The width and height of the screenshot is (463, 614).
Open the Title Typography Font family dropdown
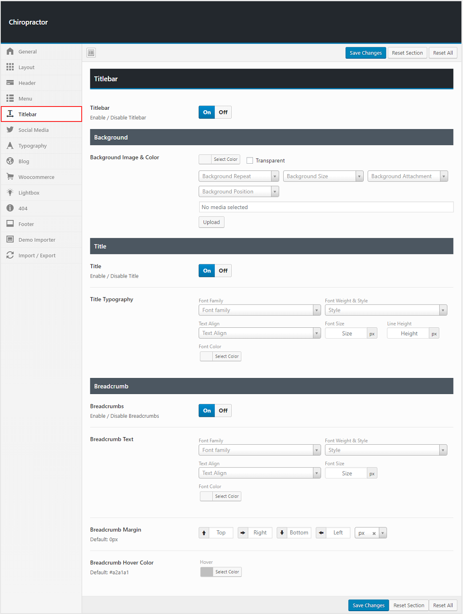pos(259,310)
